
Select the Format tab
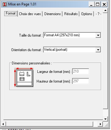coord(11,13)
